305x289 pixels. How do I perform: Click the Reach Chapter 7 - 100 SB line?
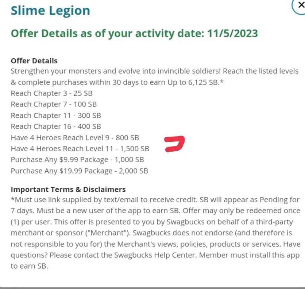(x=54, y=104)
